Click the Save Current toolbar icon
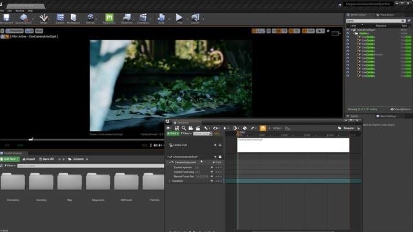The image size is (413, 232). click(6, 18)
